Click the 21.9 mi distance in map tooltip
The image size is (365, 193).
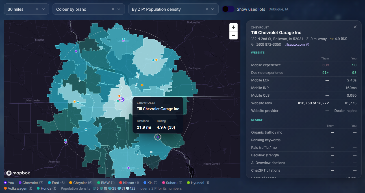144,127
